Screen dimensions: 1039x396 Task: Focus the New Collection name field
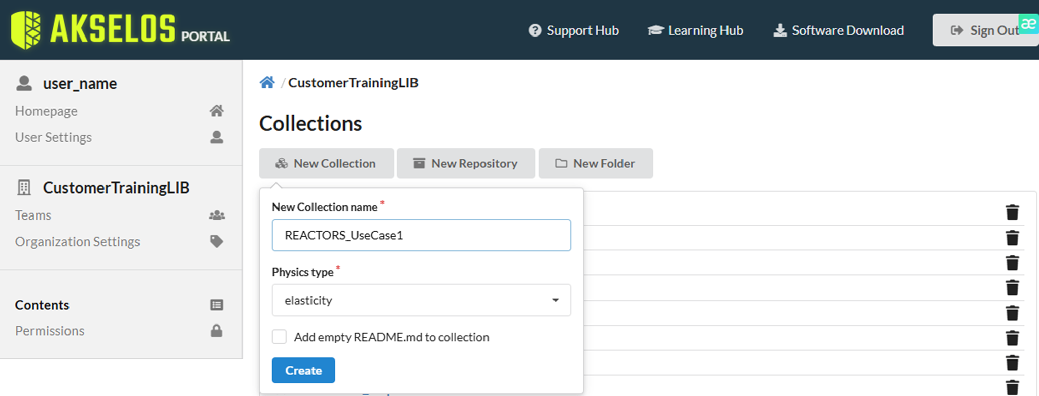[x=421, y=235]
